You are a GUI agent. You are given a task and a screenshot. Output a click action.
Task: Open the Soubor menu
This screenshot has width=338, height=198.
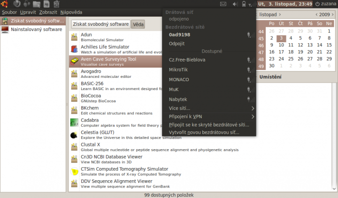coord(9,12)
